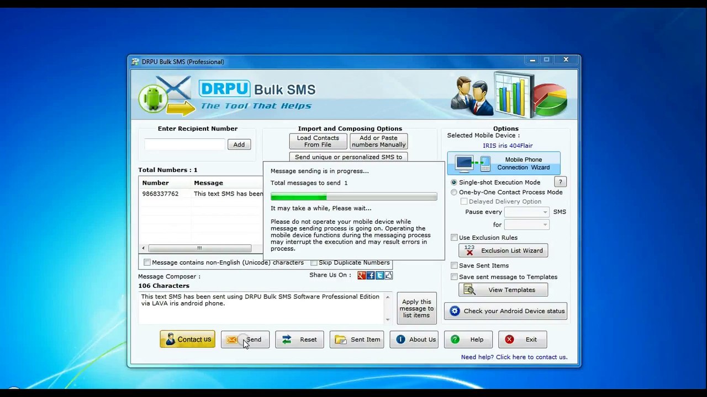The image size is (707, 397).
Task: Select row with number 9868337762
Action: 201,194
